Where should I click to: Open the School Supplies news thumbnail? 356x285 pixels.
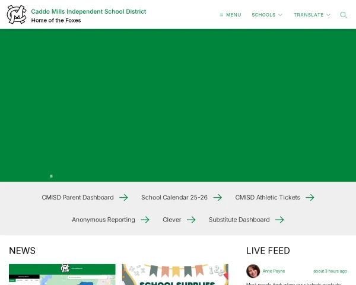tap(175, 275)
